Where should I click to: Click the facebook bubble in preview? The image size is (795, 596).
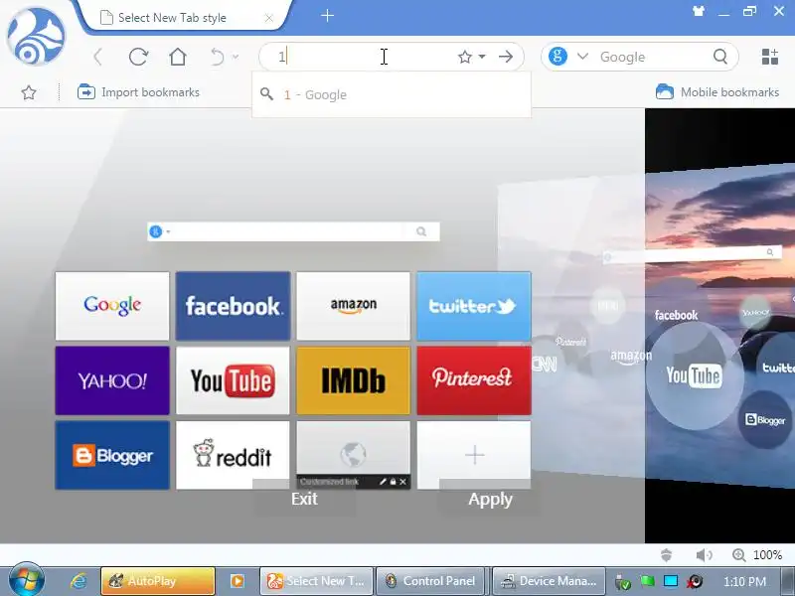pos(676,315)
